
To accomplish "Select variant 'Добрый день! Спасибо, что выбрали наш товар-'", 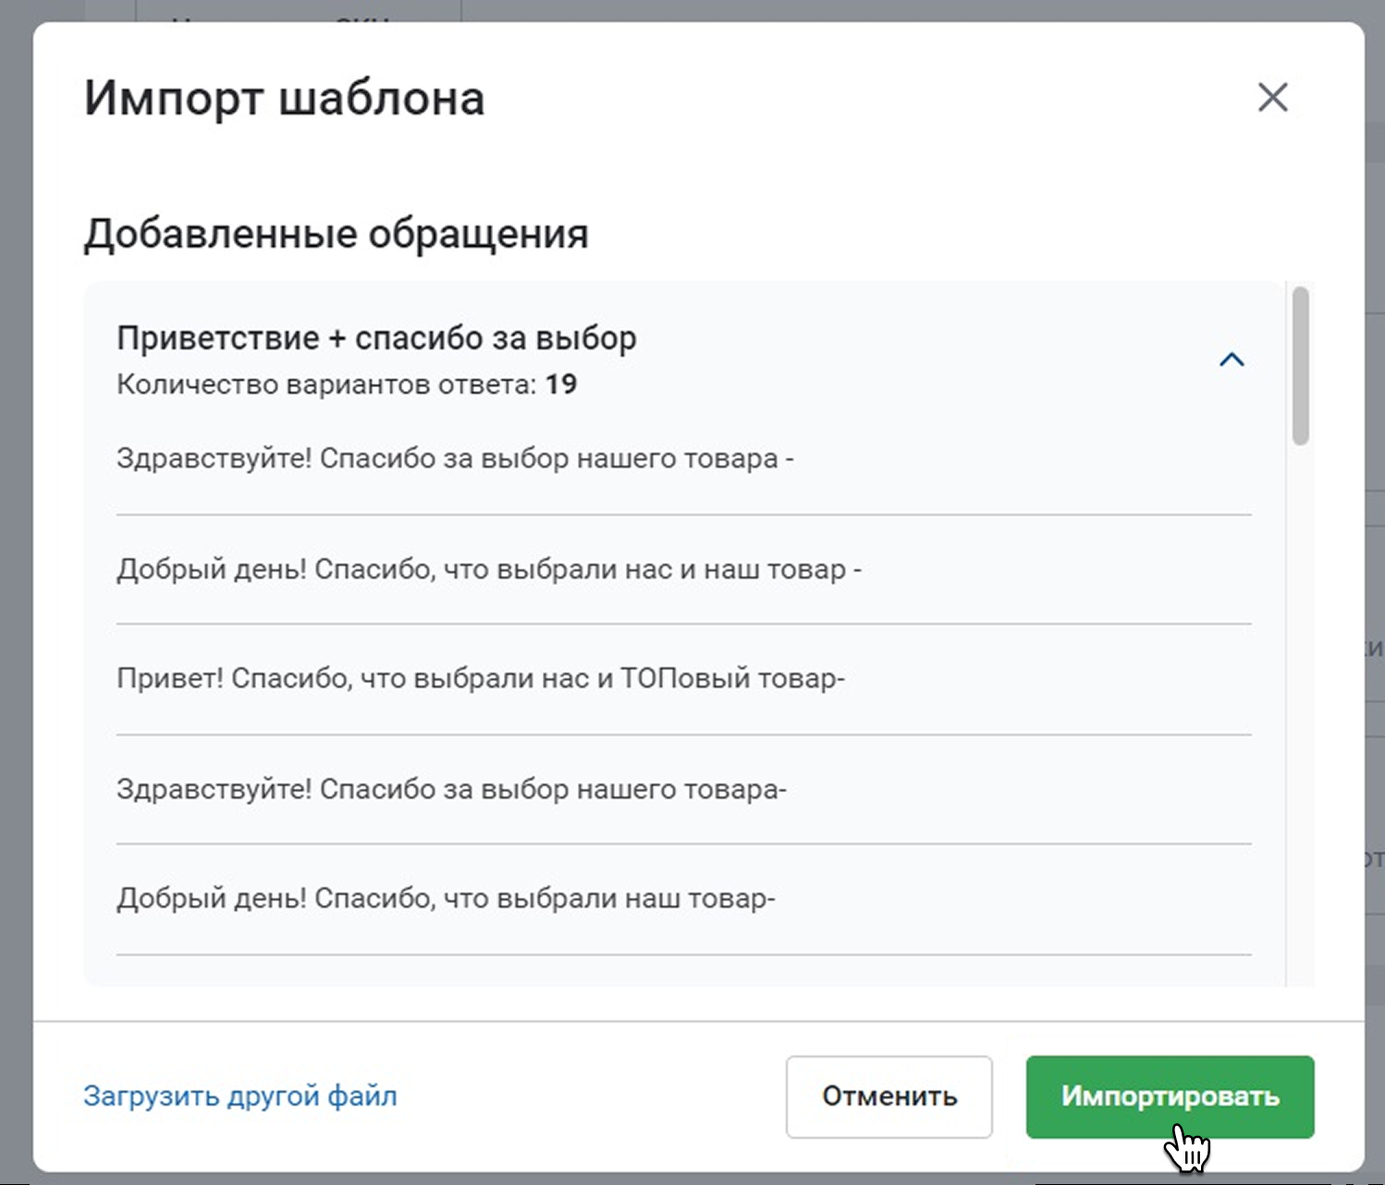I will [446, 898].
